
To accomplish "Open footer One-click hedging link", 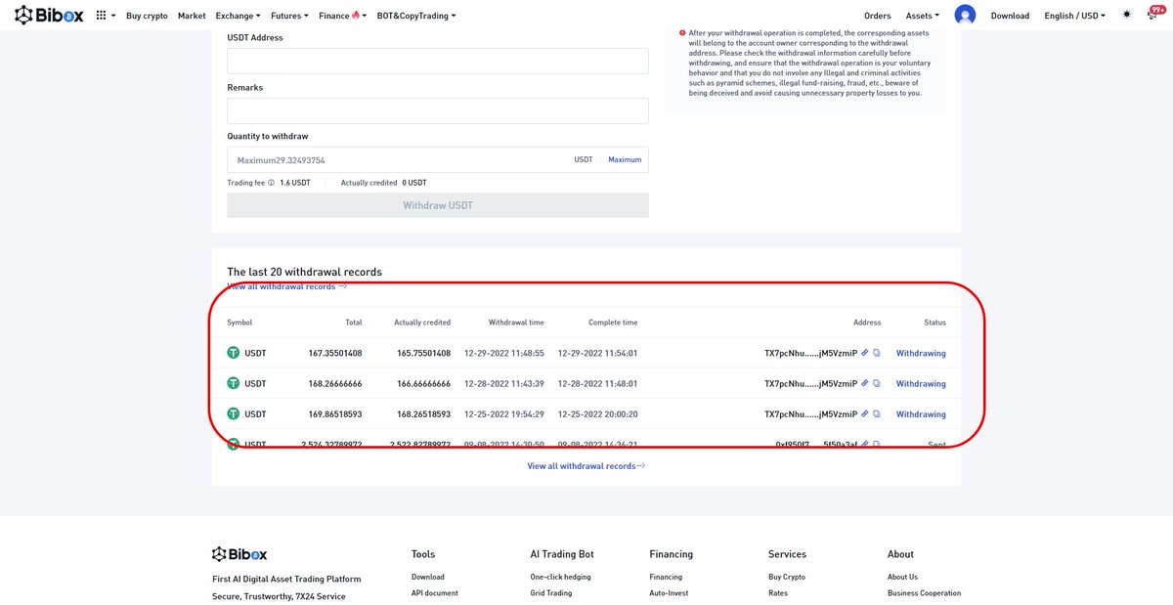I will point(561,577).
